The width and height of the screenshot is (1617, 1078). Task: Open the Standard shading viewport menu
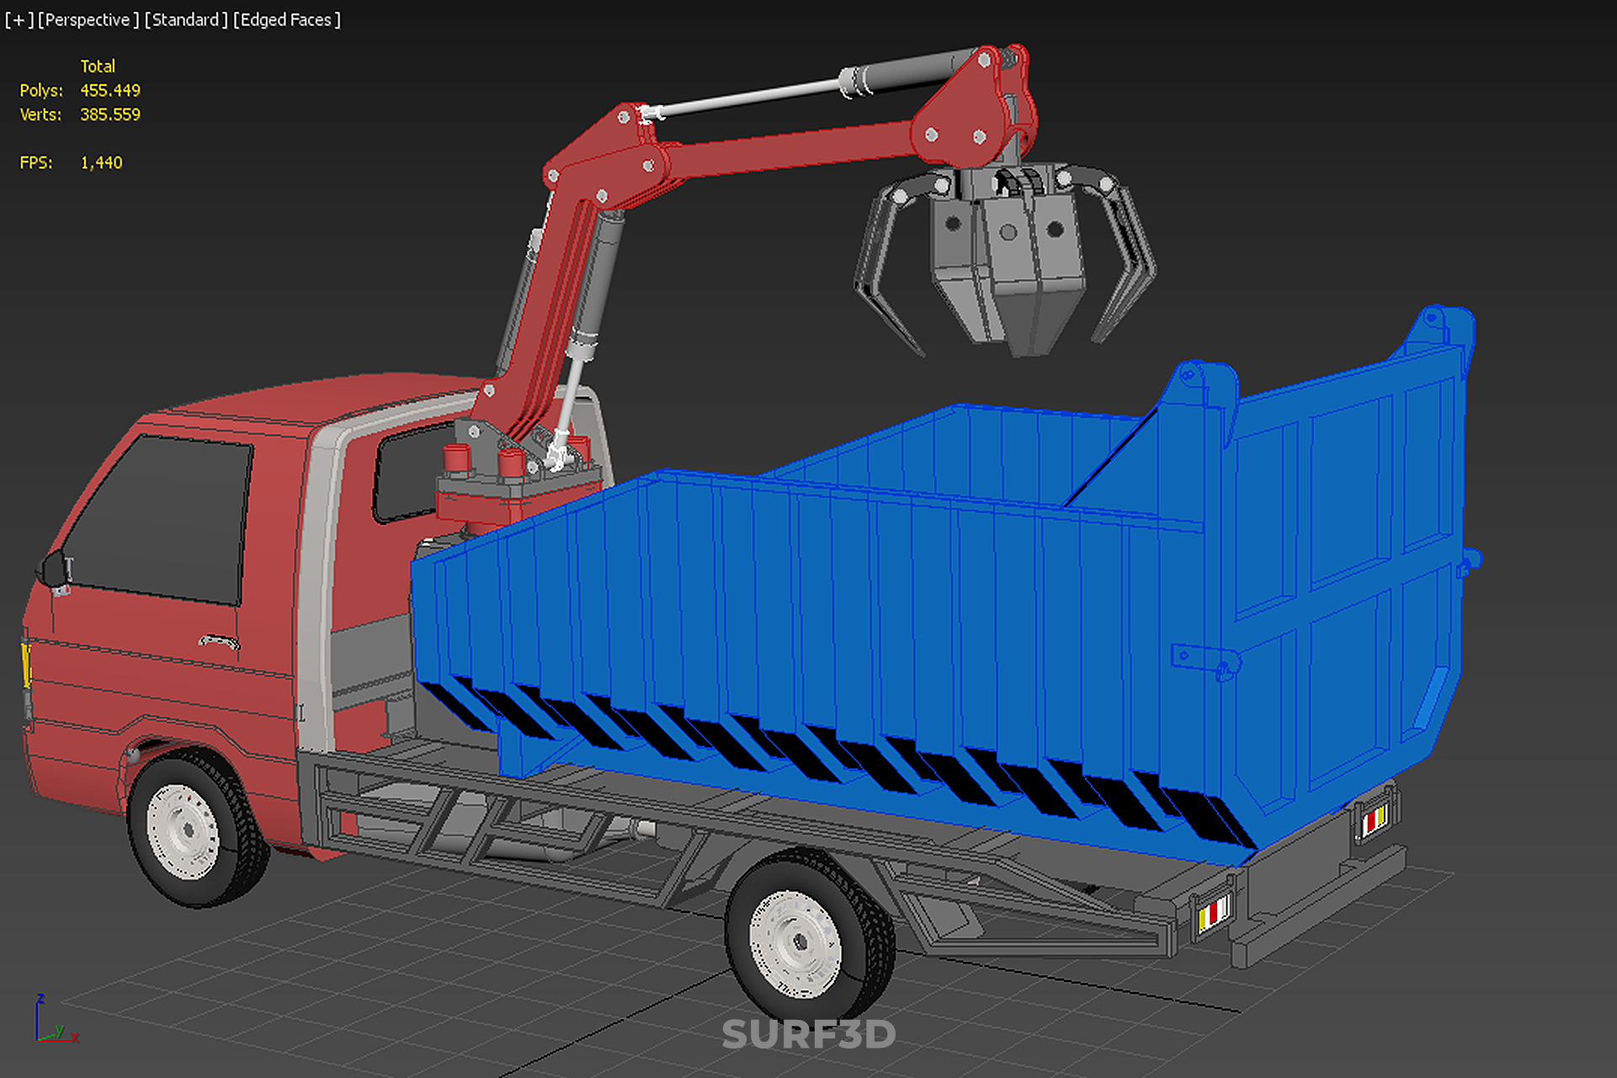click(x=186, y=19)
